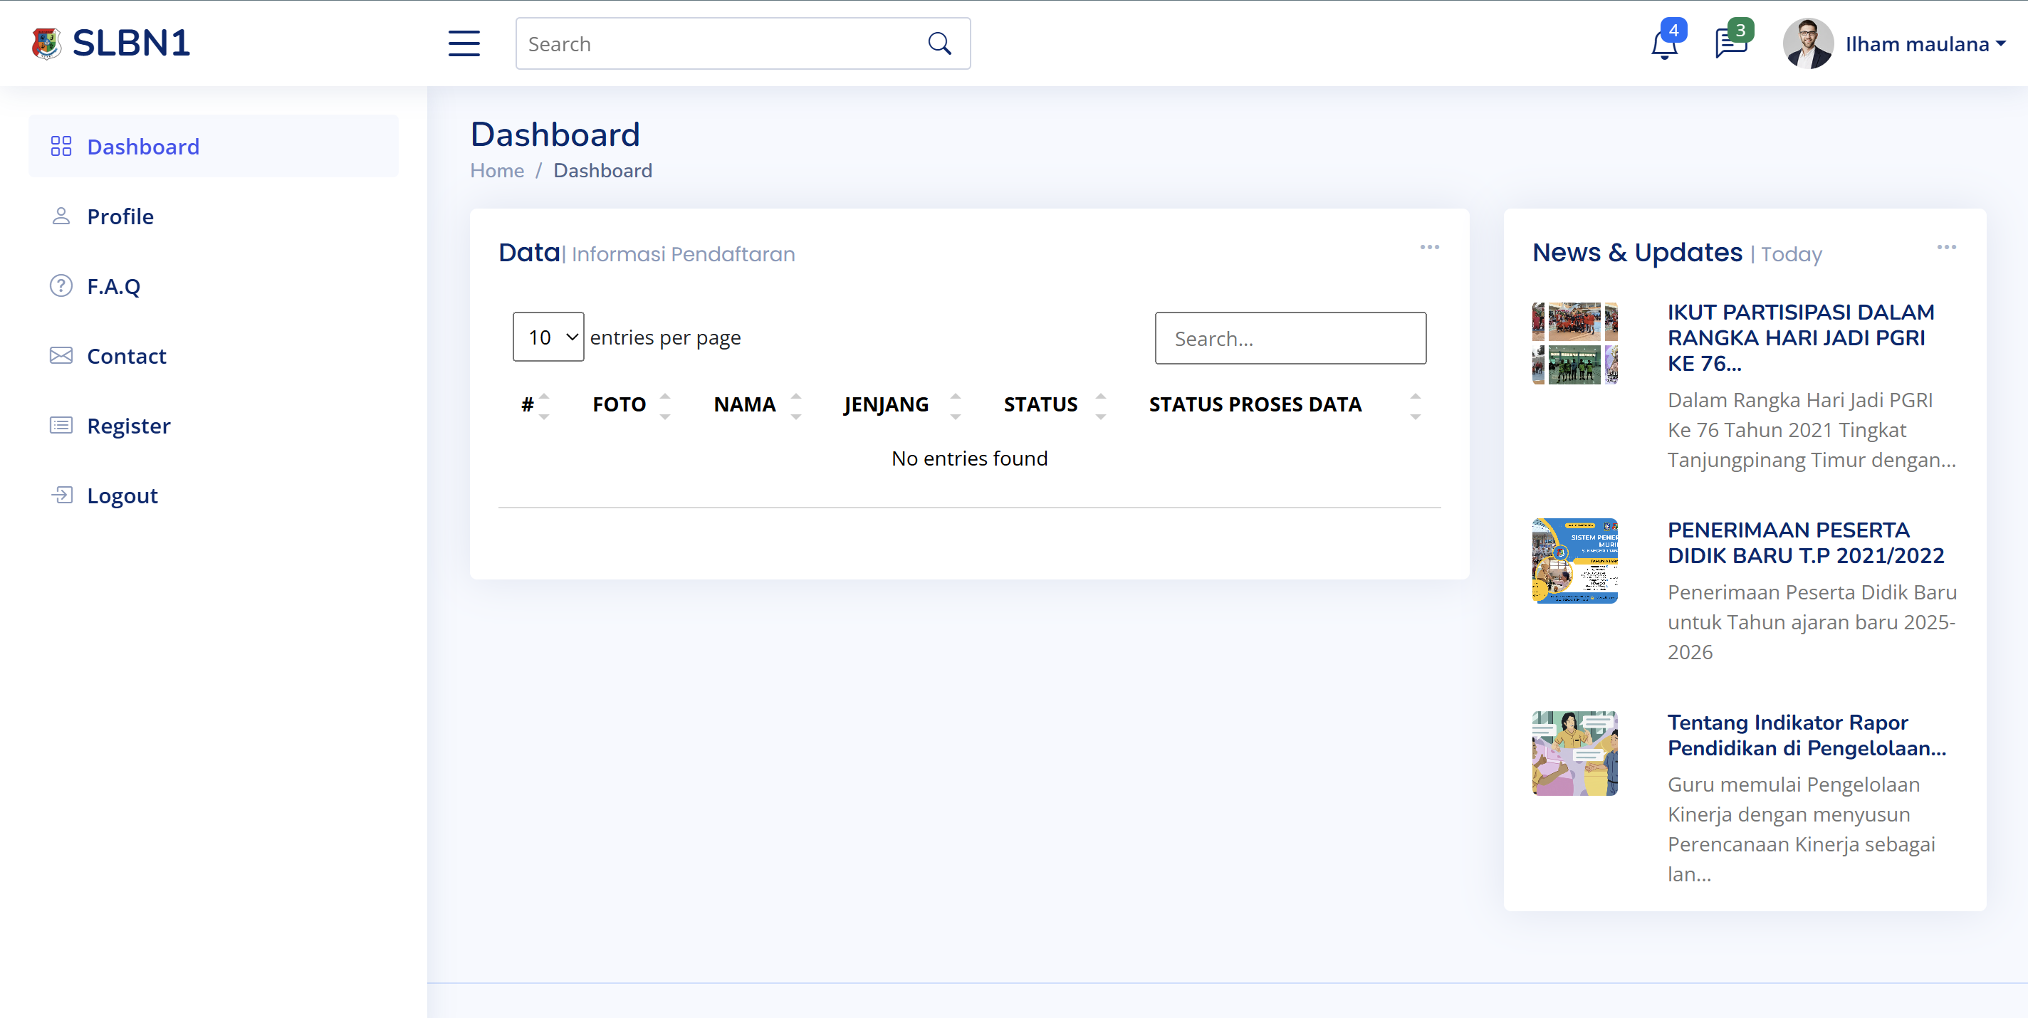Open the entries per page dropdown
Viewport: 2028px width, 1018px height.
point(548,337)
